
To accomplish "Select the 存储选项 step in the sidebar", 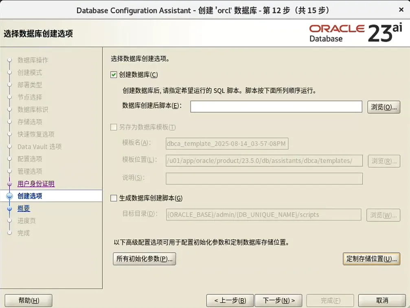I will point(29,122).
